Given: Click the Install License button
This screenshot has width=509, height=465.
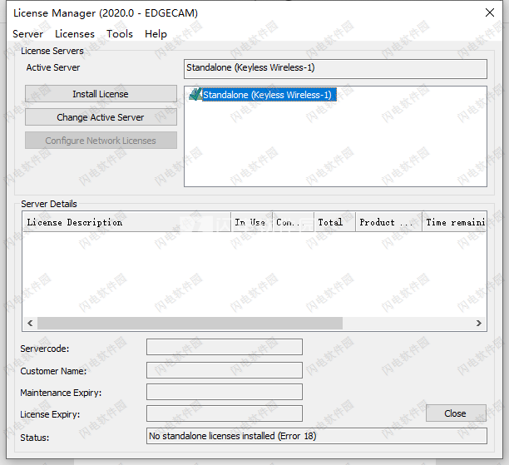Looking at the screenshot, I should pos(101,94).
